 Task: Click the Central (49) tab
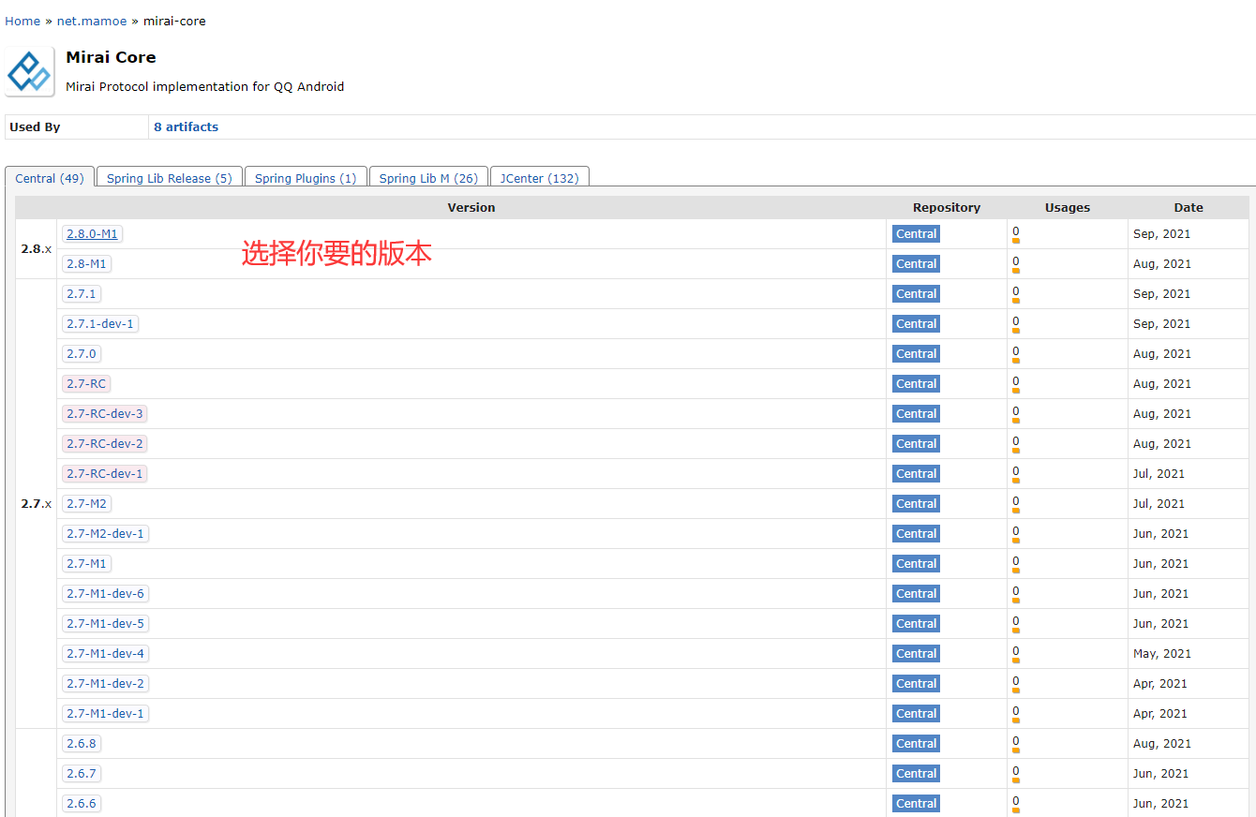50,178
